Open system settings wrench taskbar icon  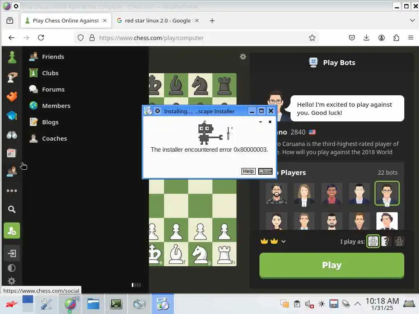47,304
